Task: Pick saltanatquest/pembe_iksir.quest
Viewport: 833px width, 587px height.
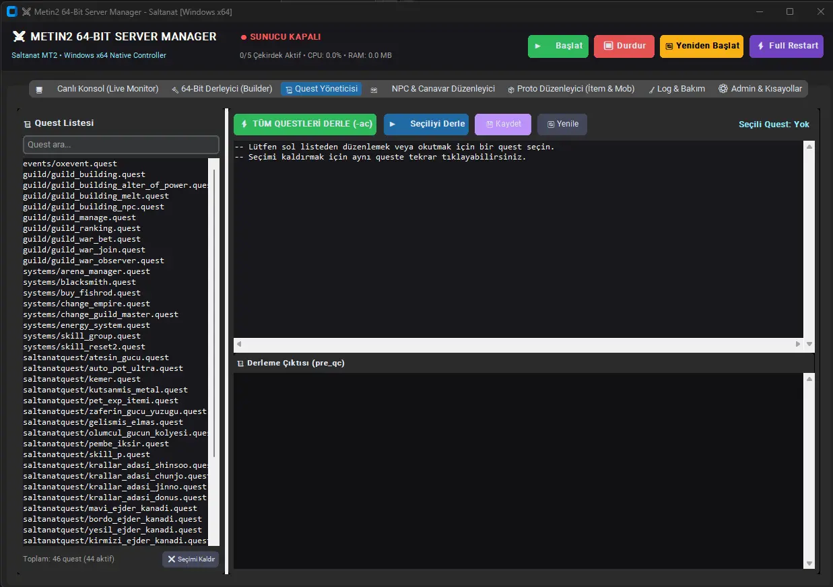Action: point(96,444)
